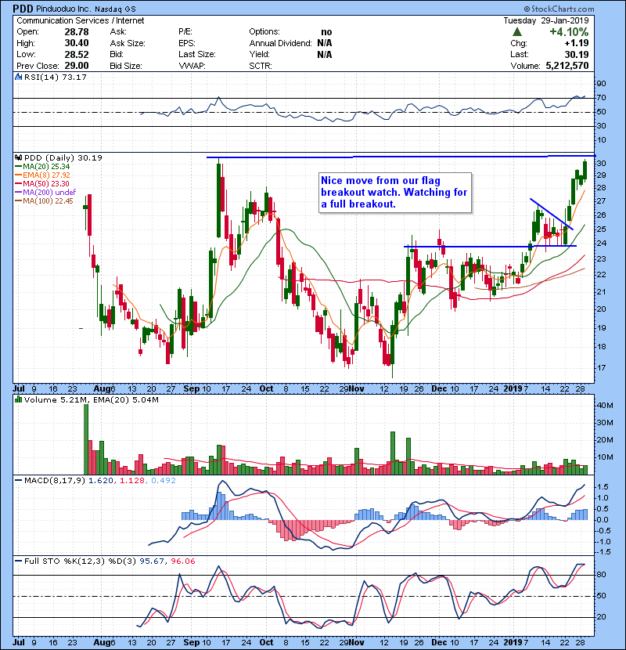Click the stochastic %D value 96.06
This screenshot has height=650, width=626.
click(x=182, y=562)
